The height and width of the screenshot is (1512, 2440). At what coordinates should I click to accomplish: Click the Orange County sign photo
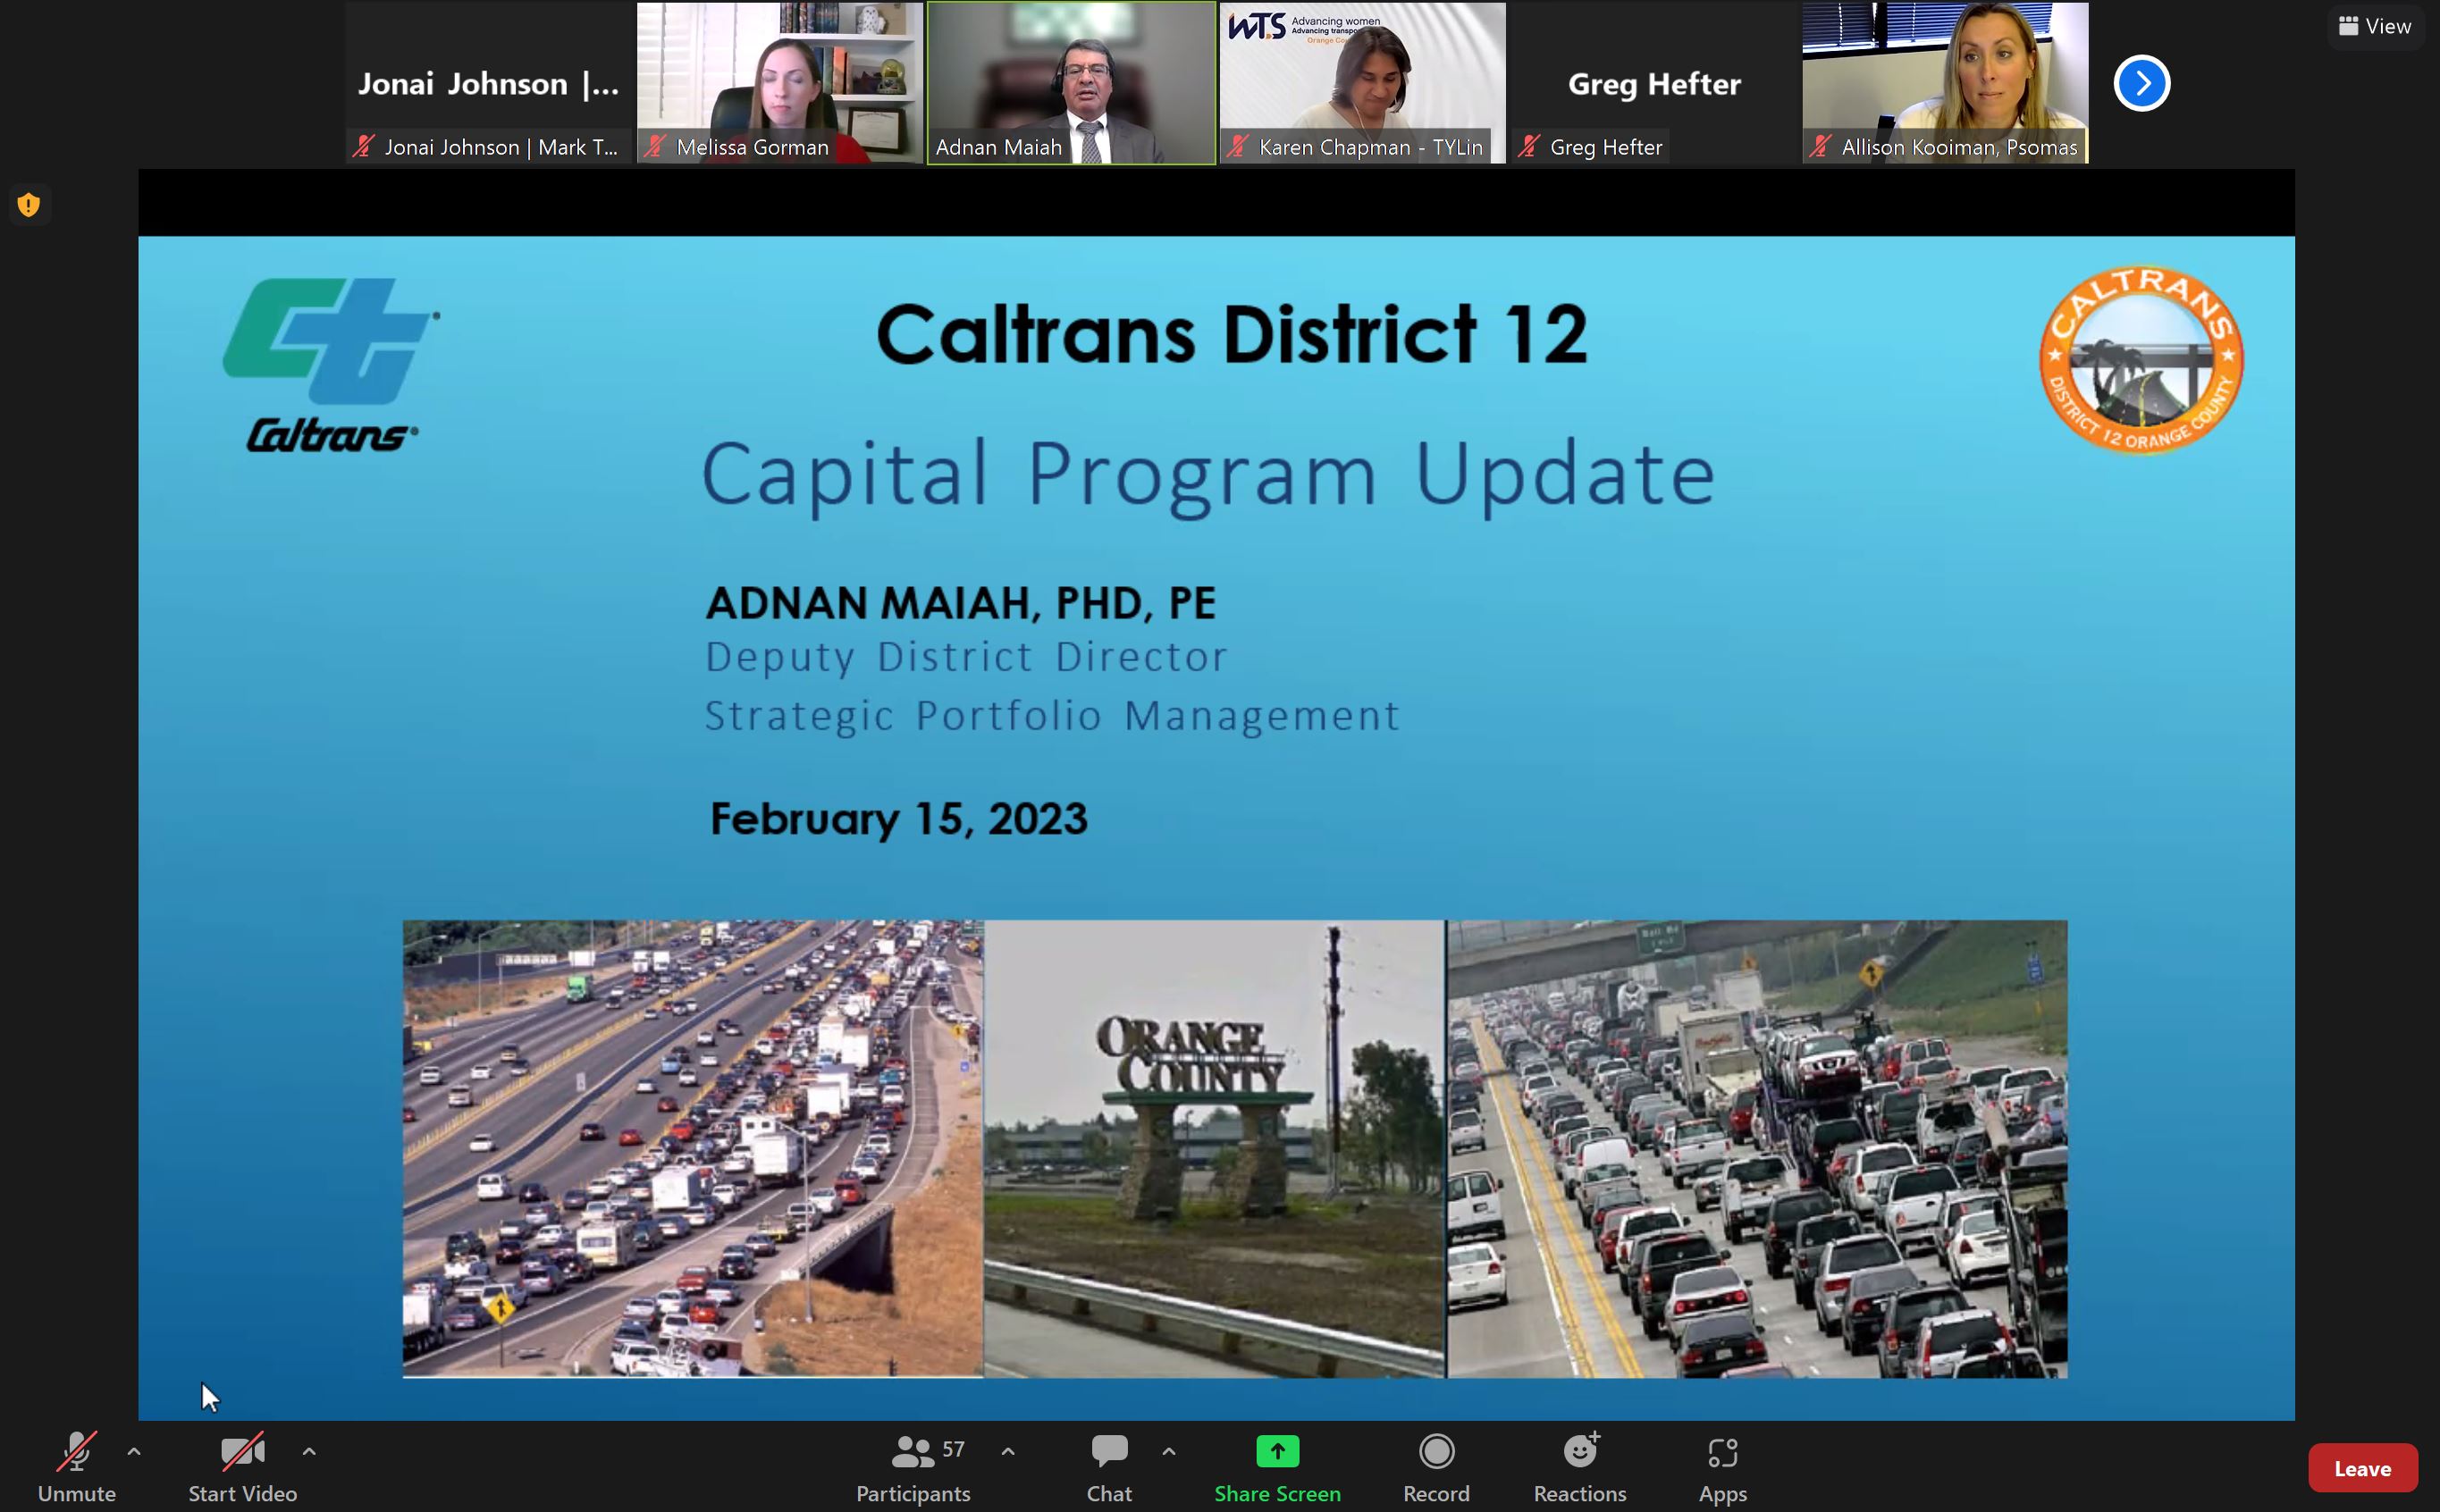click(x=1214, y=1149)
